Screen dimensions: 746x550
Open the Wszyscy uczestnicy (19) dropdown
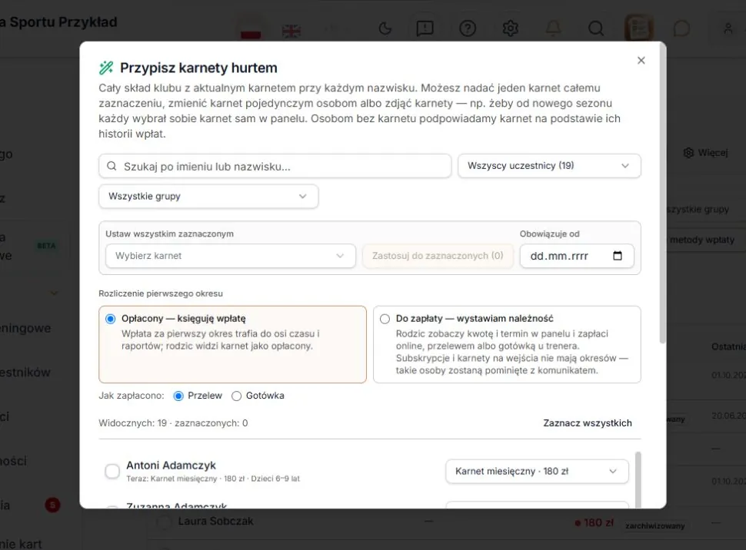click(550, 166)
